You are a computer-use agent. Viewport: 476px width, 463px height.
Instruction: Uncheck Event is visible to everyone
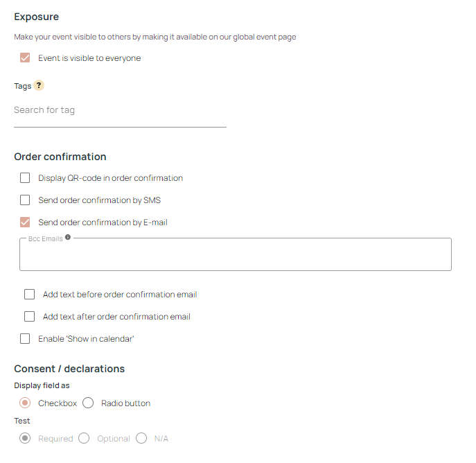[x=25, y=58]
